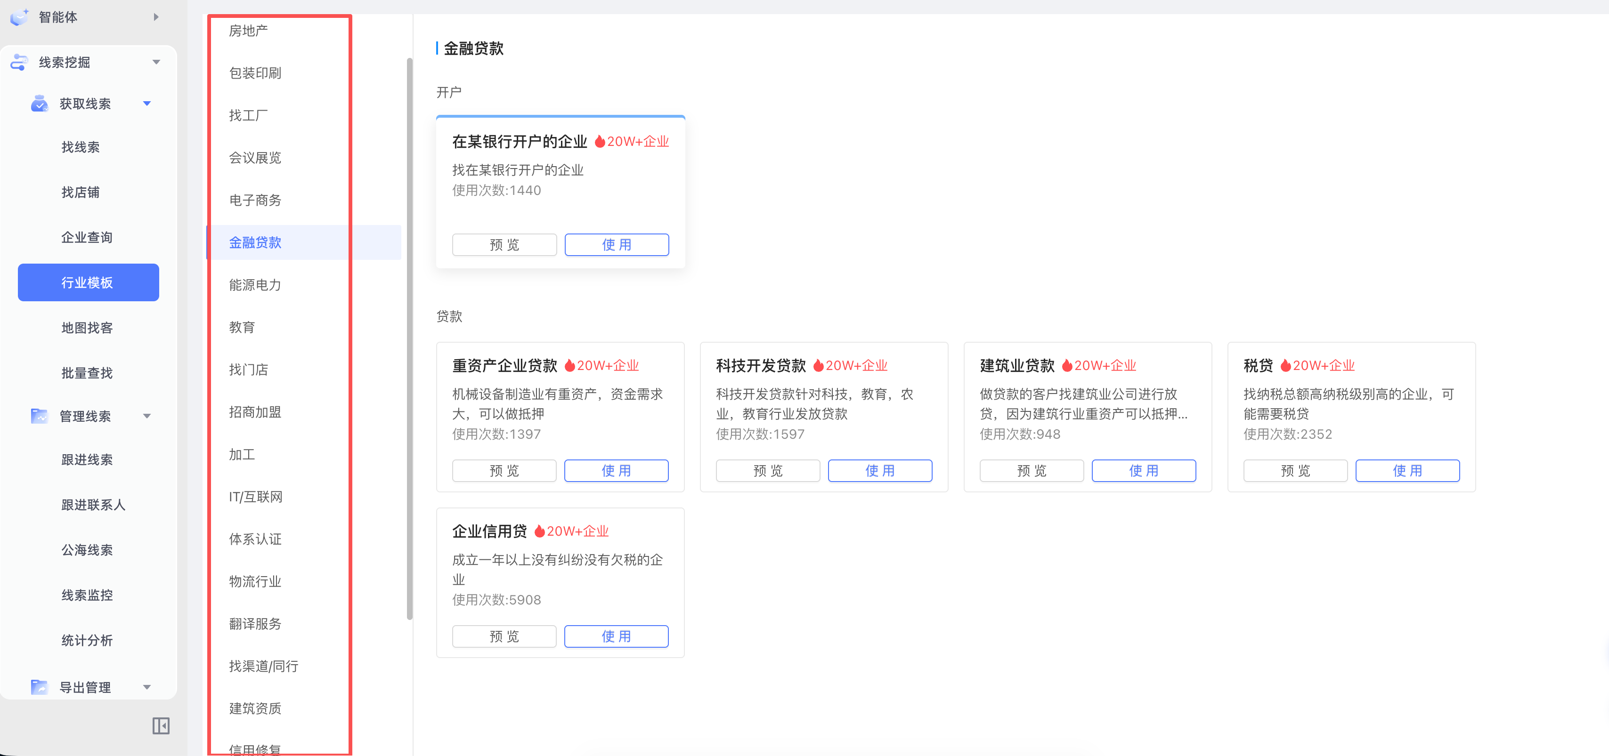Expand the 智能体 menu arrow
Viewport: 1609px width, 756px height.
[156, 17]
